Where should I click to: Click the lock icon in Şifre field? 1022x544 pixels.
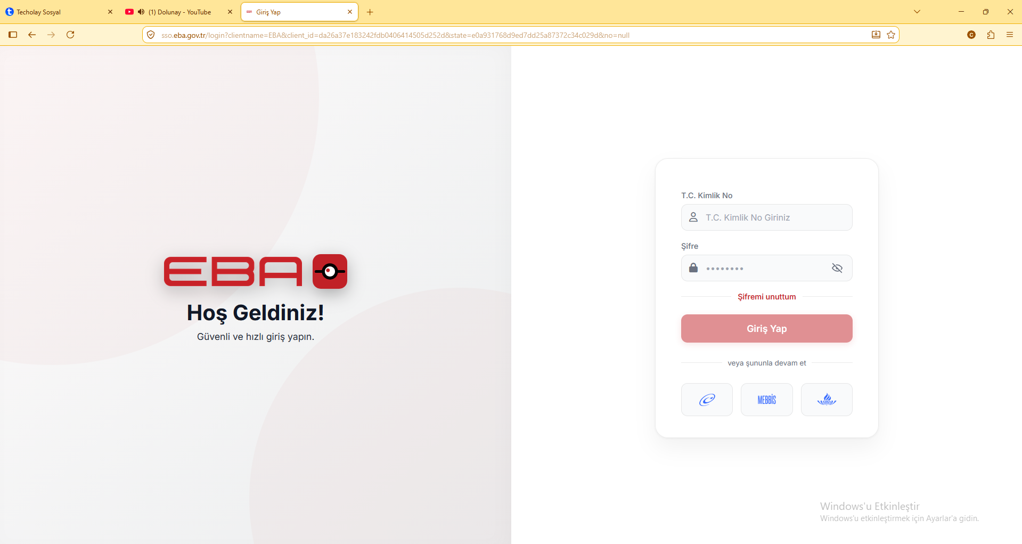[693, 267]
